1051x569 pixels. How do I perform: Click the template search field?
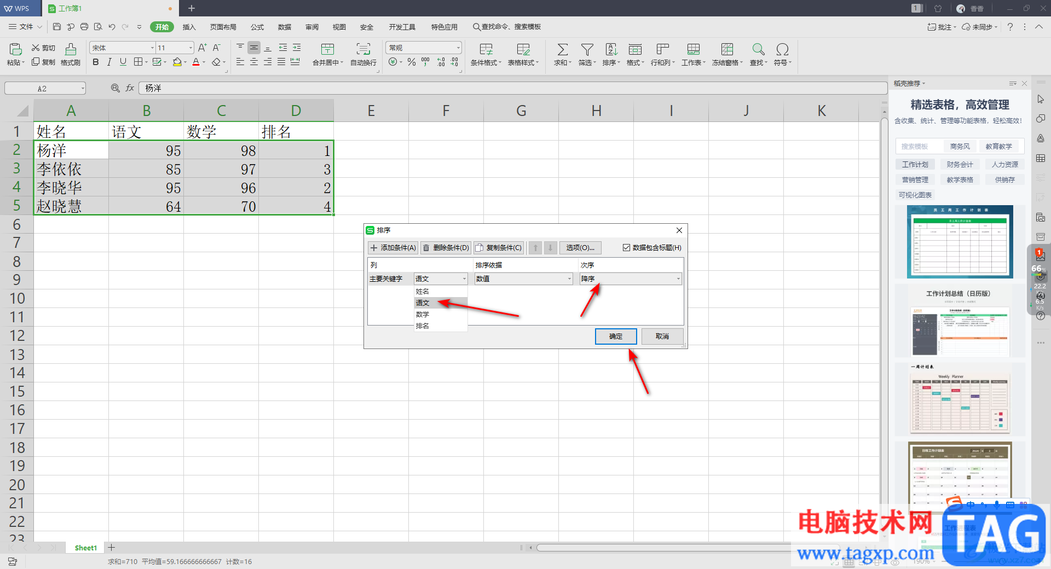point(920,147)
